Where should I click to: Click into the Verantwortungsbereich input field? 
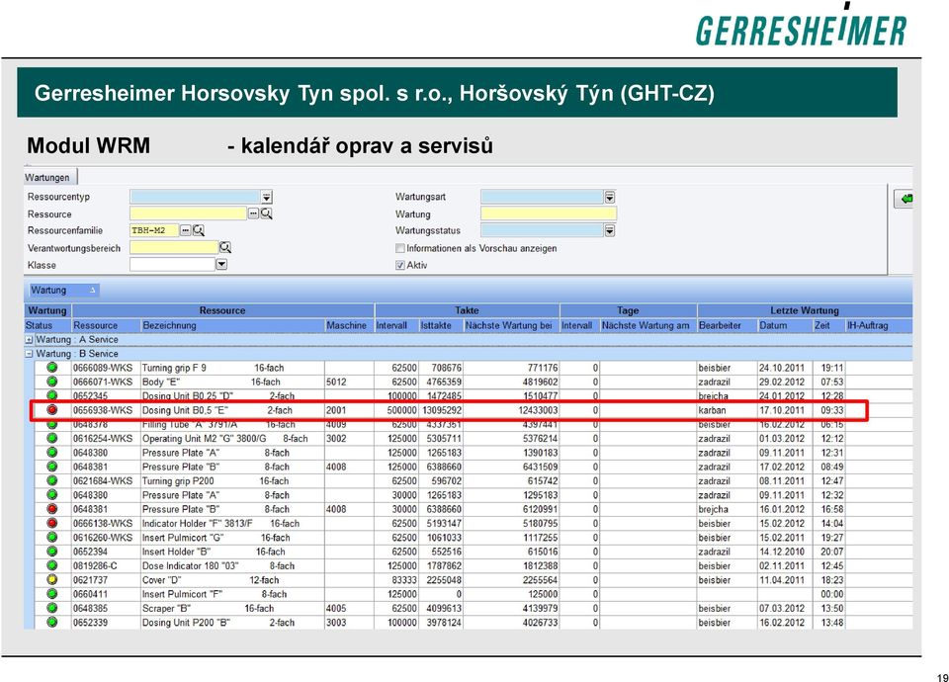click(174, 247)
